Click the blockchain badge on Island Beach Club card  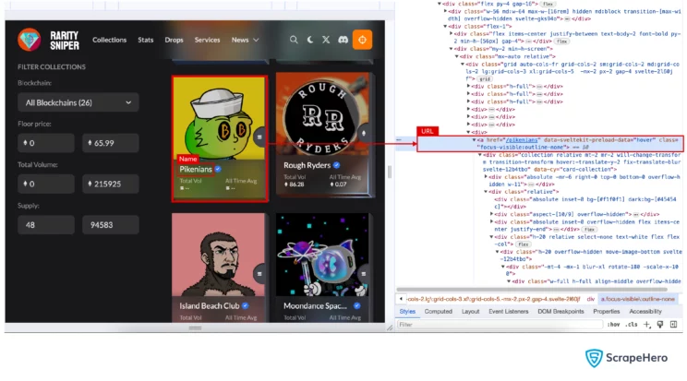coord(259,274)
